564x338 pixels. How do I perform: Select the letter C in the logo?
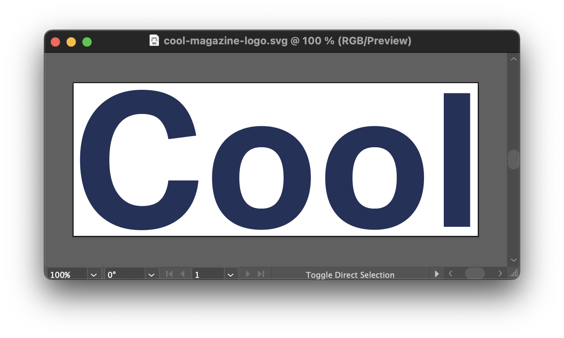point(95,160)
